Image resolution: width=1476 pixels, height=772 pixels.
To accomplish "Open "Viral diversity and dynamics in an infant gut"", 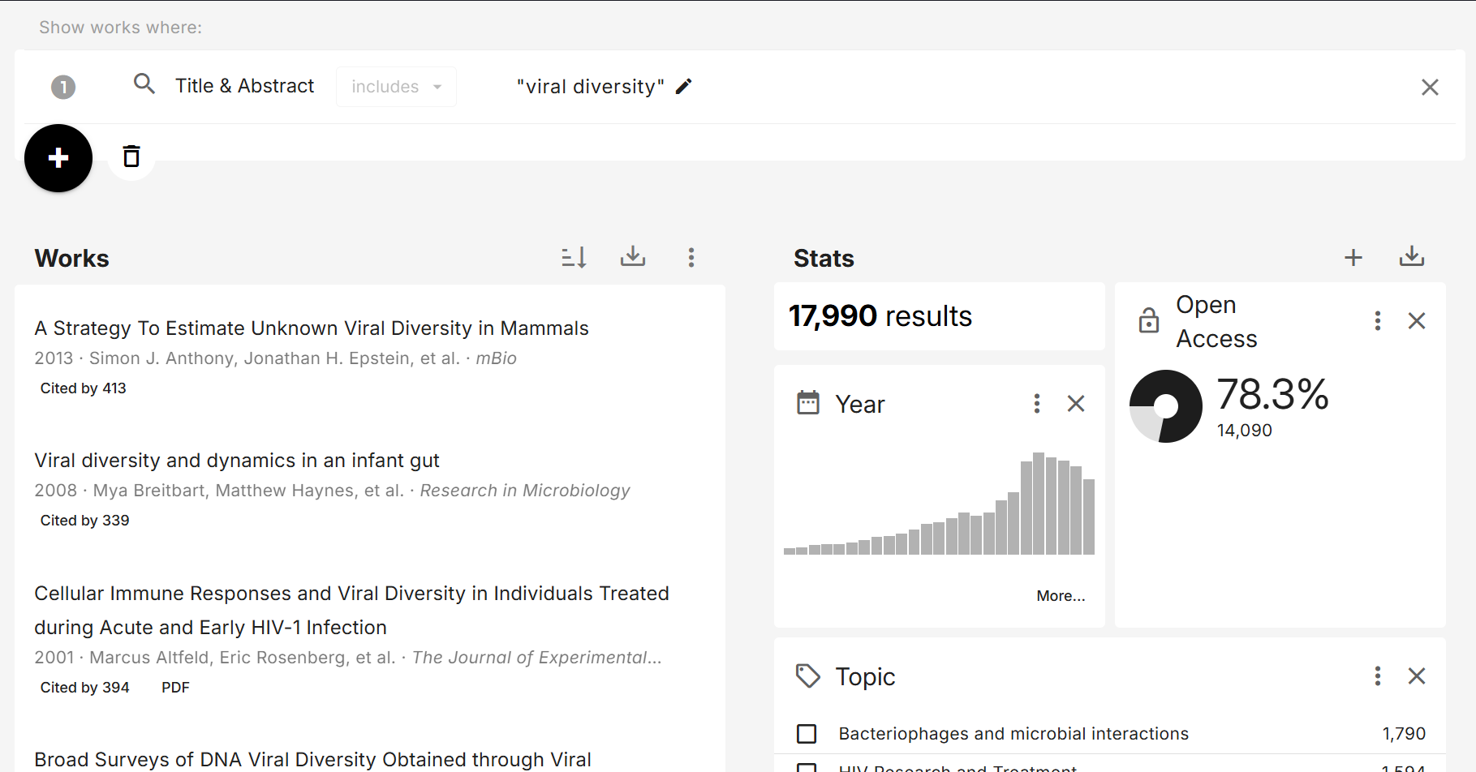I will [x=237, y=461].
